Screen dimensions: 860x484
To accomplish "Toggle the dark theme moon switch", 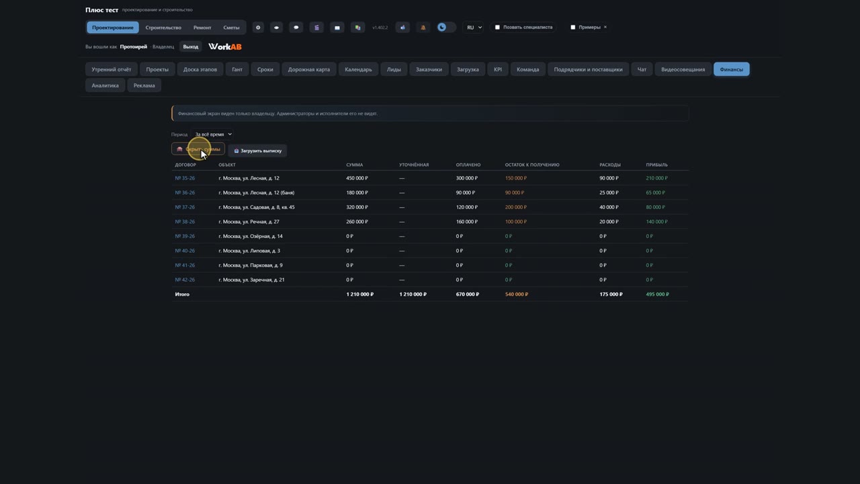I will (446, 28).
